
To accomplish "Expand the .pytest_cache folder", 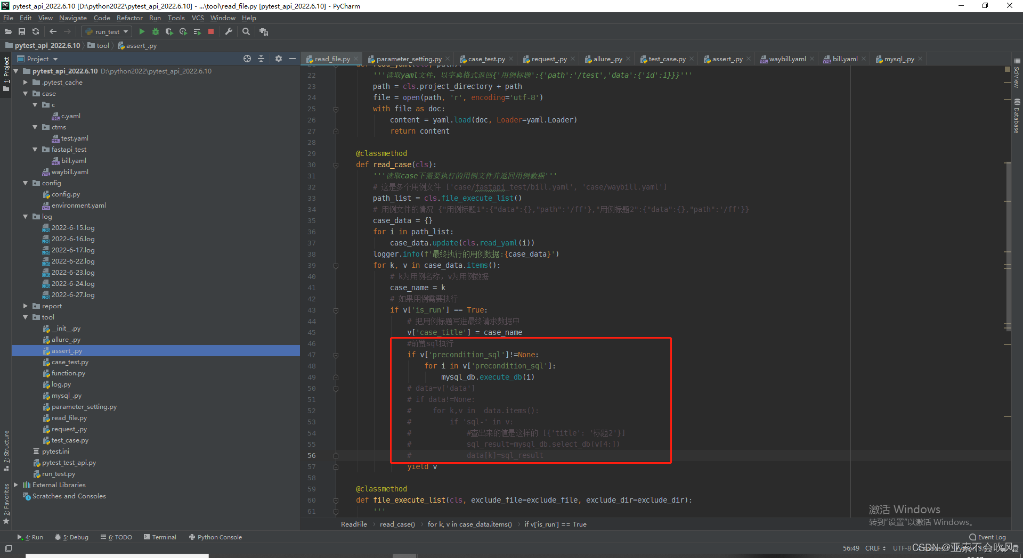I will pyautogui.click(x=26, y=83).
